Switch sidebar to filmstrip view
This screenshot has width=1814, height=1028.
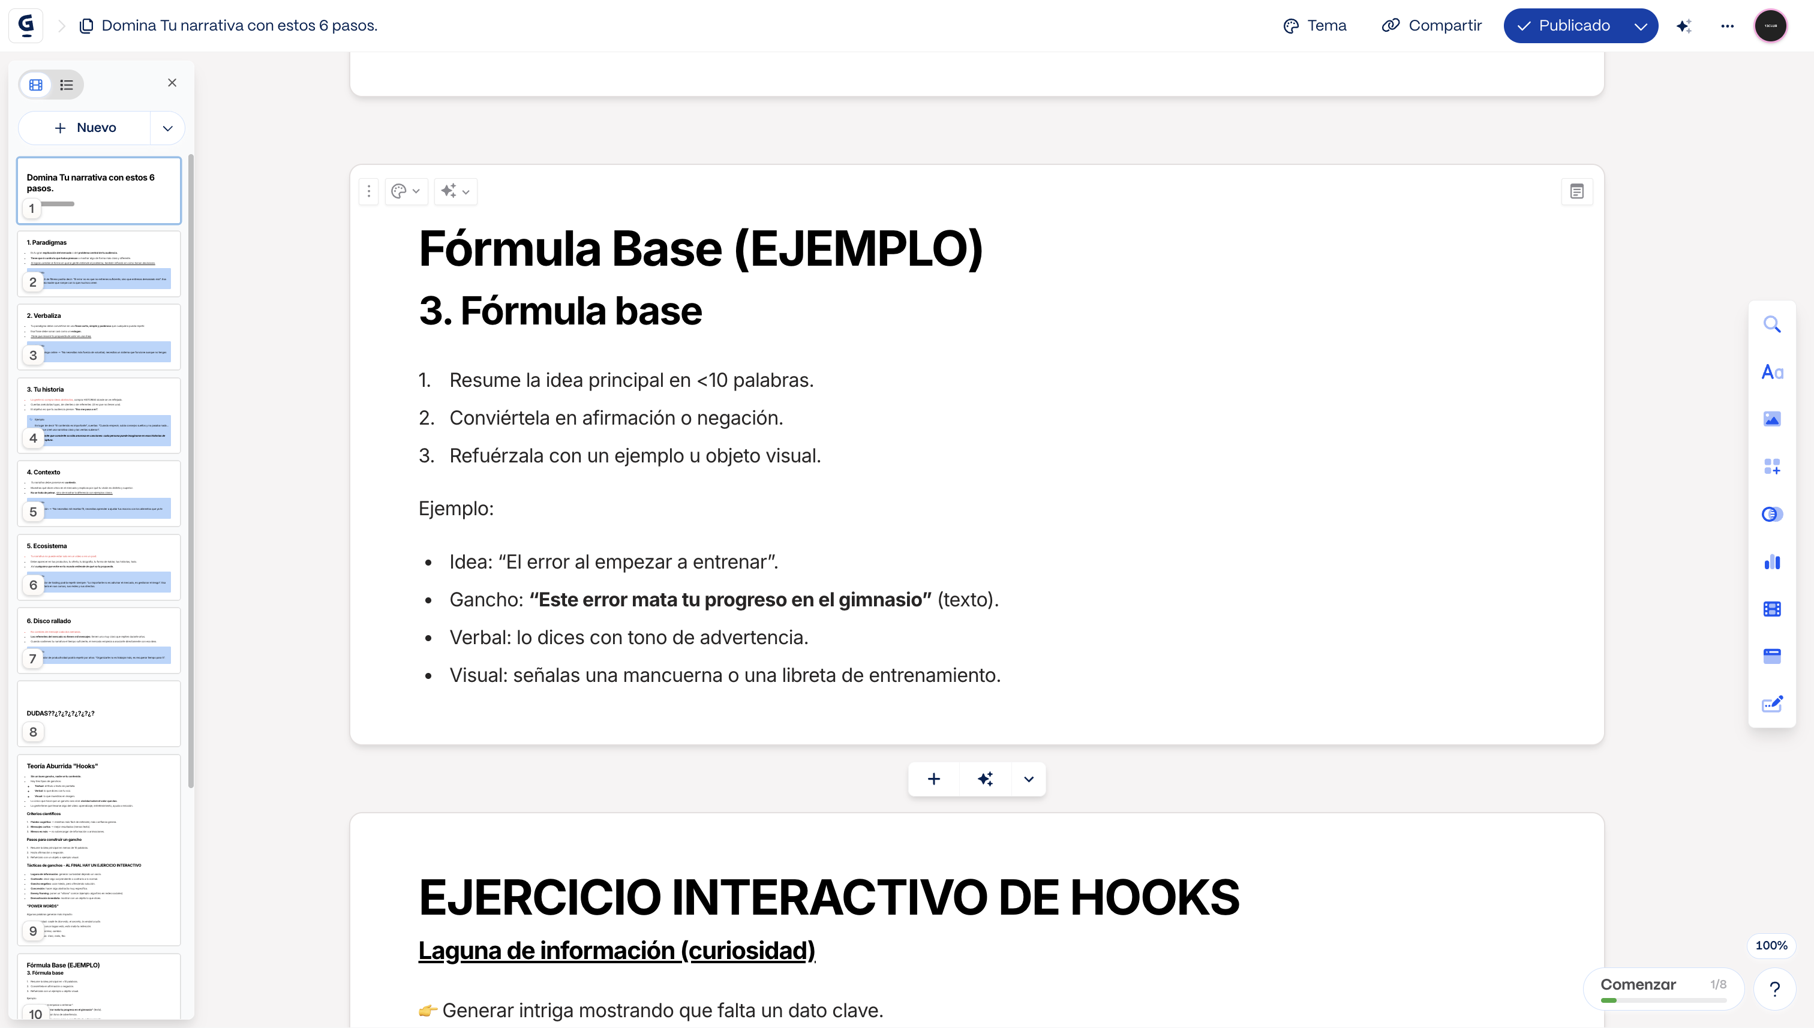[36, 85]
